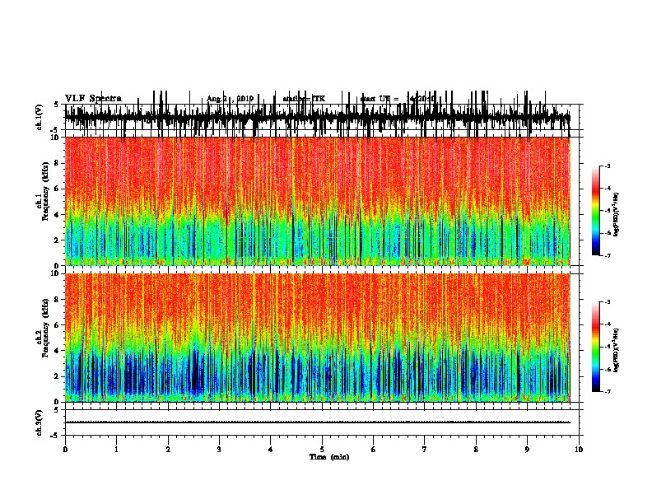652x504 pixels.
Task: Click the 'start UT =' header text
Action: point(380,99)
